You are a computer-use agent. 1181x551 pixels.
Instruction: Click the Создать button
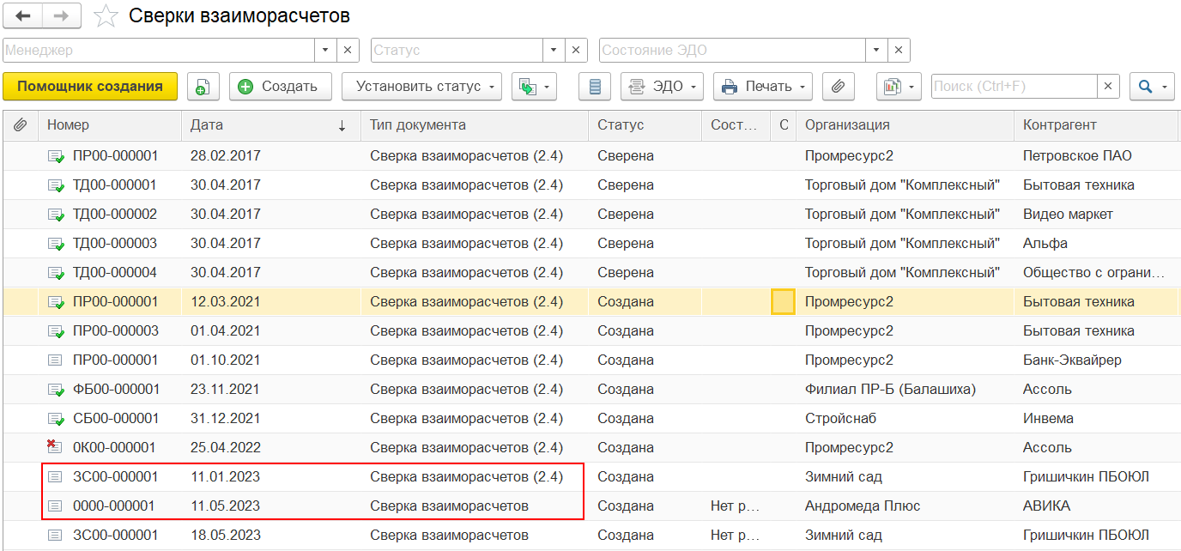tap(280, 86)
